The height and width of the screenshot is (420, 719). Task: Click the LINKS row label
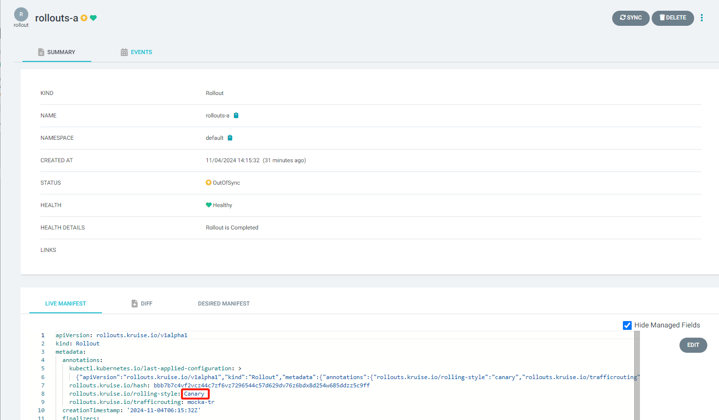click(48, 250)
